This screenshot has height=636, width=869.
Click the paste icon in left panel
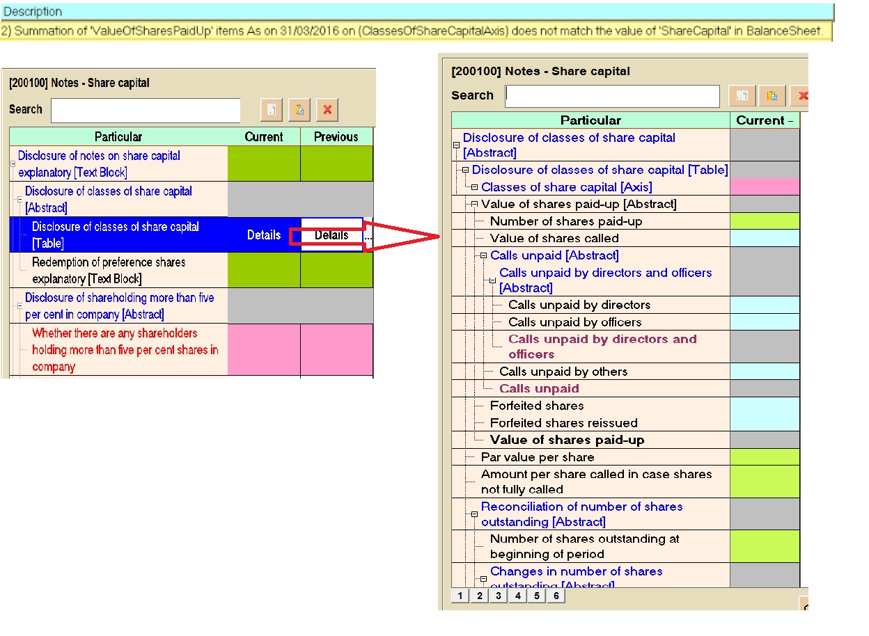point(299,110)
